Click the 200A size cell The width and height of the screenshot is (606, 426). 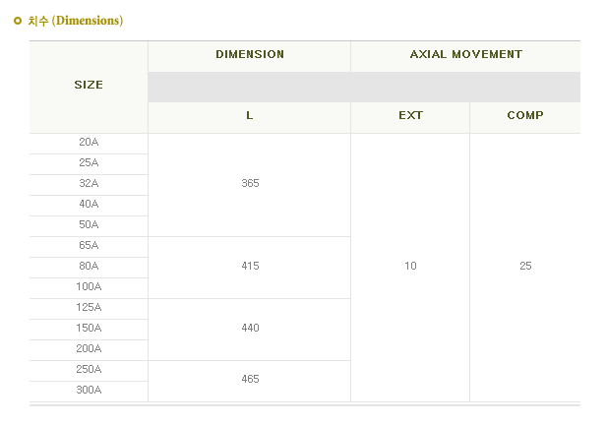pos(89,349)
